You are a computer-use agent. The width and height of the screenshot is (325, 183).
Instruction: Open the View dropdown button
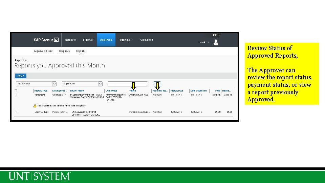pyautogui.click(x=21, y=76)
